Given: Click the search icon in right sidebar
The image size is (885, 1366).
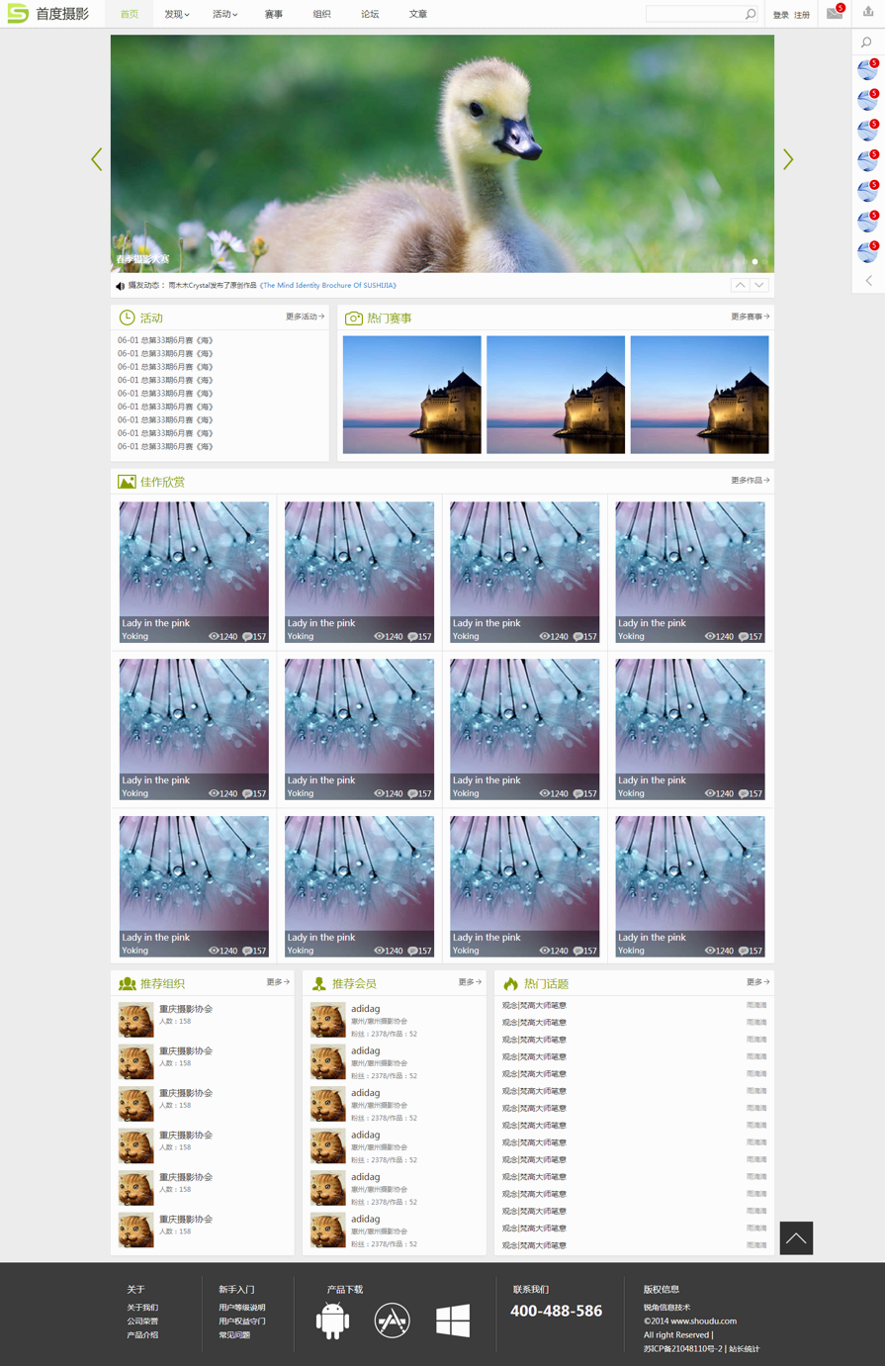Looking at the screenshot, I should tap(867, 43).
